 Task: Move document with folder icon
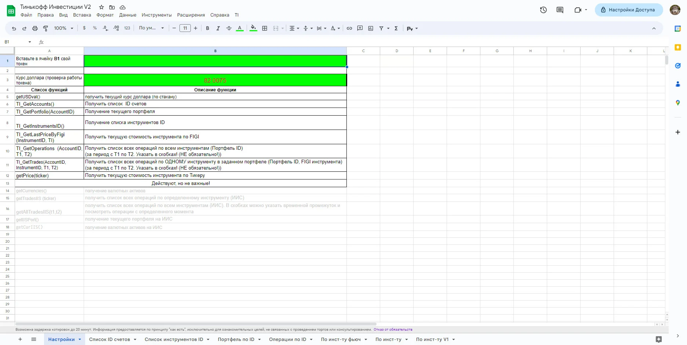(112, 7)
